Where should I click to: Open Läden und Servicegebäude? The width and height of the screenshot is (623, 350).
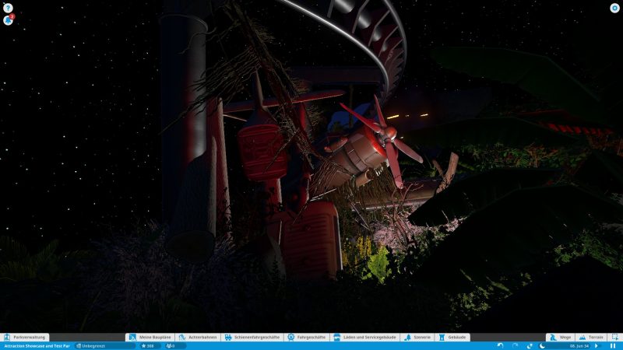pos(364,338)
